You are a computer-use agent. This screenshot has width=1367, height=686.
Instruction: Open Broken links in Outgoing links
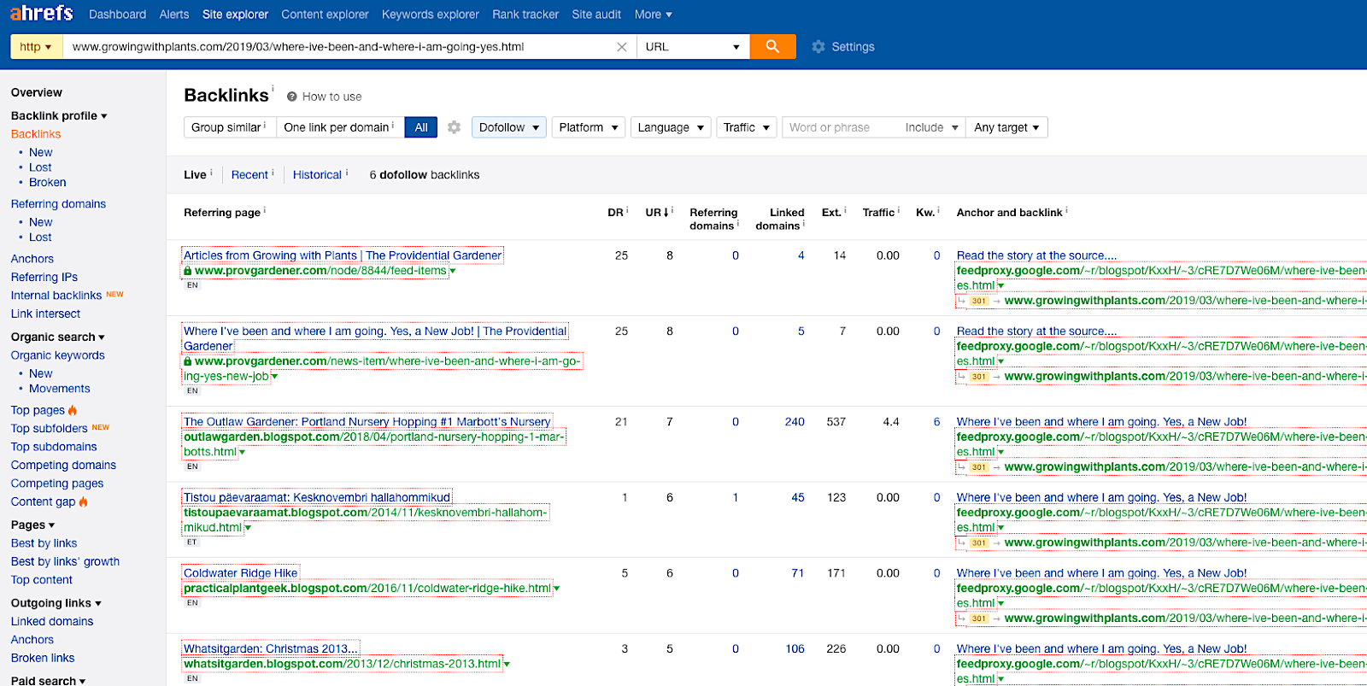[x=43, y=658]
